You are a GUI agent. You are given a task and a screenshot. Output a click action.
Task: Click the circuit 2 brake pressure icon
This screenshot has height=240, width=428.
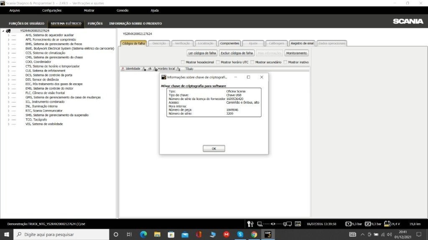coord(368,224)
